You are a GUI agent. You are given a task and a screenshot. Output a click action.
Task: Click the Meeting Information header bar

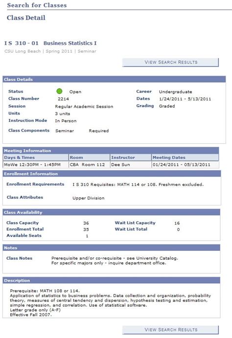click(111, 151)
